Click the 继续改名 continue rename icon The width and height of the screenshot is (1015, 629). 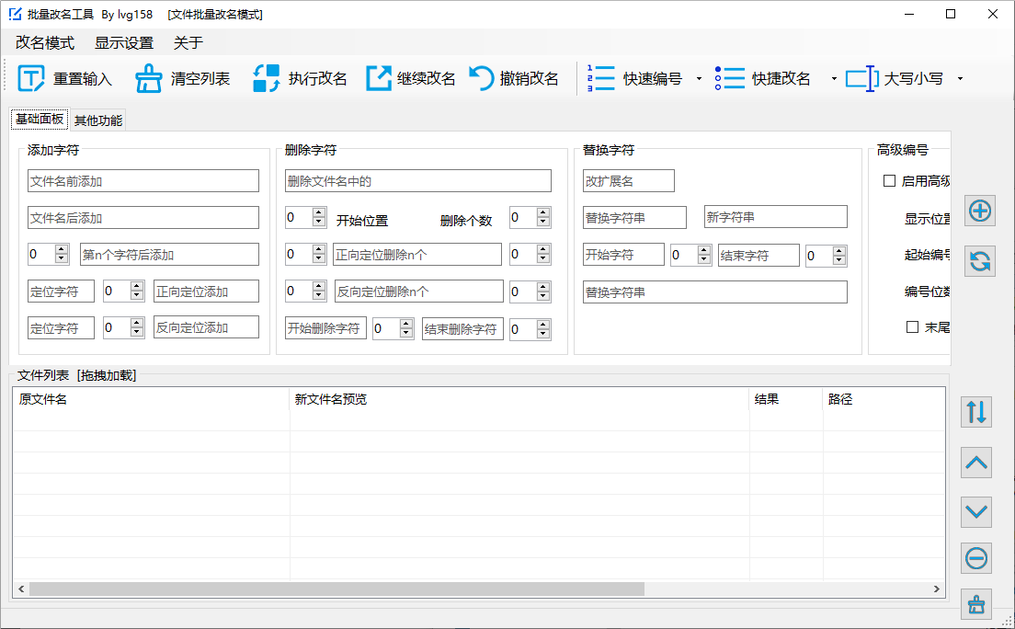click(x=379, y=79)
